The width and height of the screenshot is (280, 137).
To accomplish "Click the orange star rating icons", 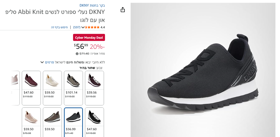I will tap(92, 27).
